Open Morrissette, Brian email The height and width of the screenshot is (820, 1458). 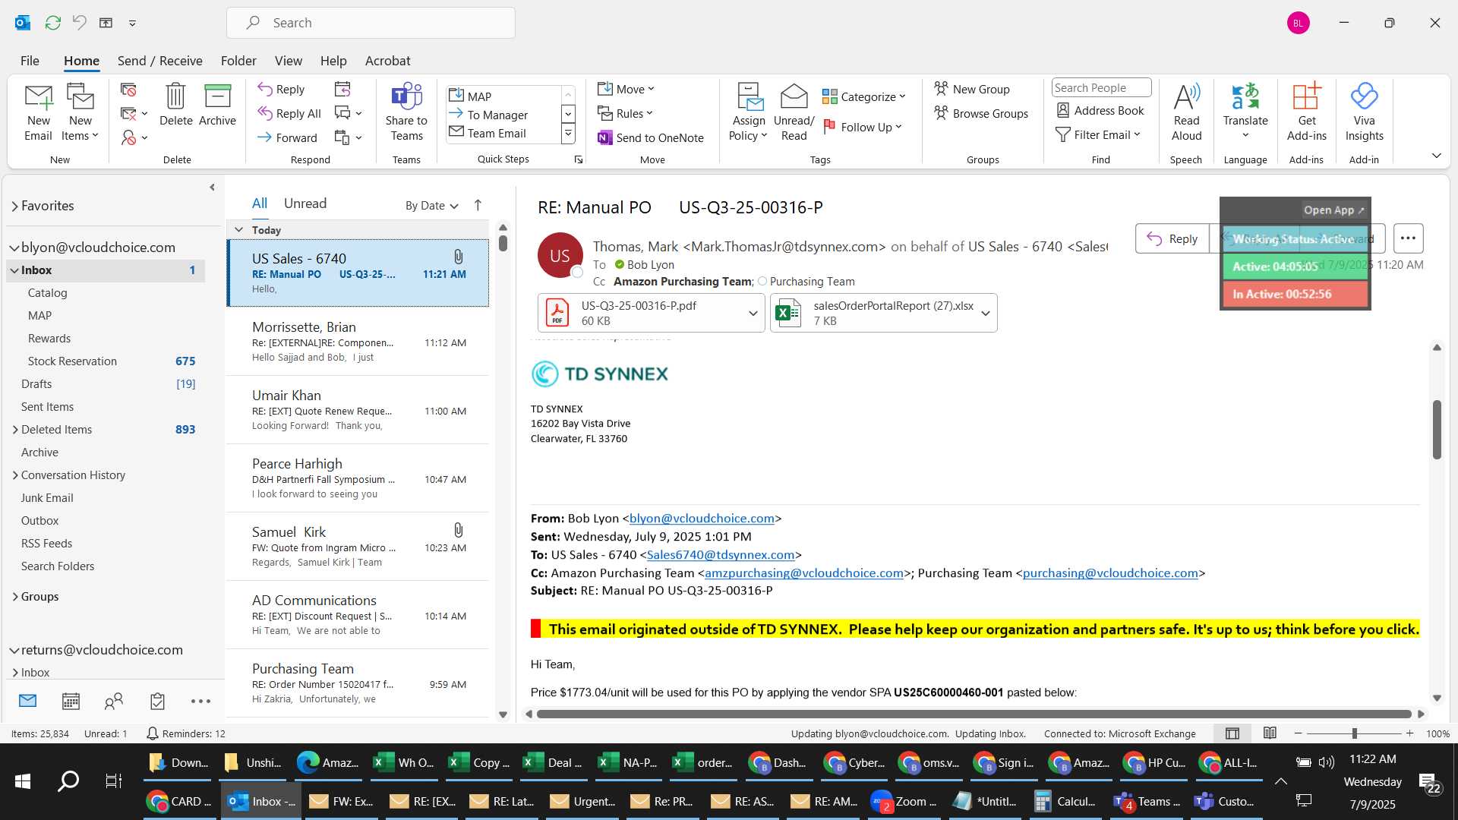click(358, 342)
